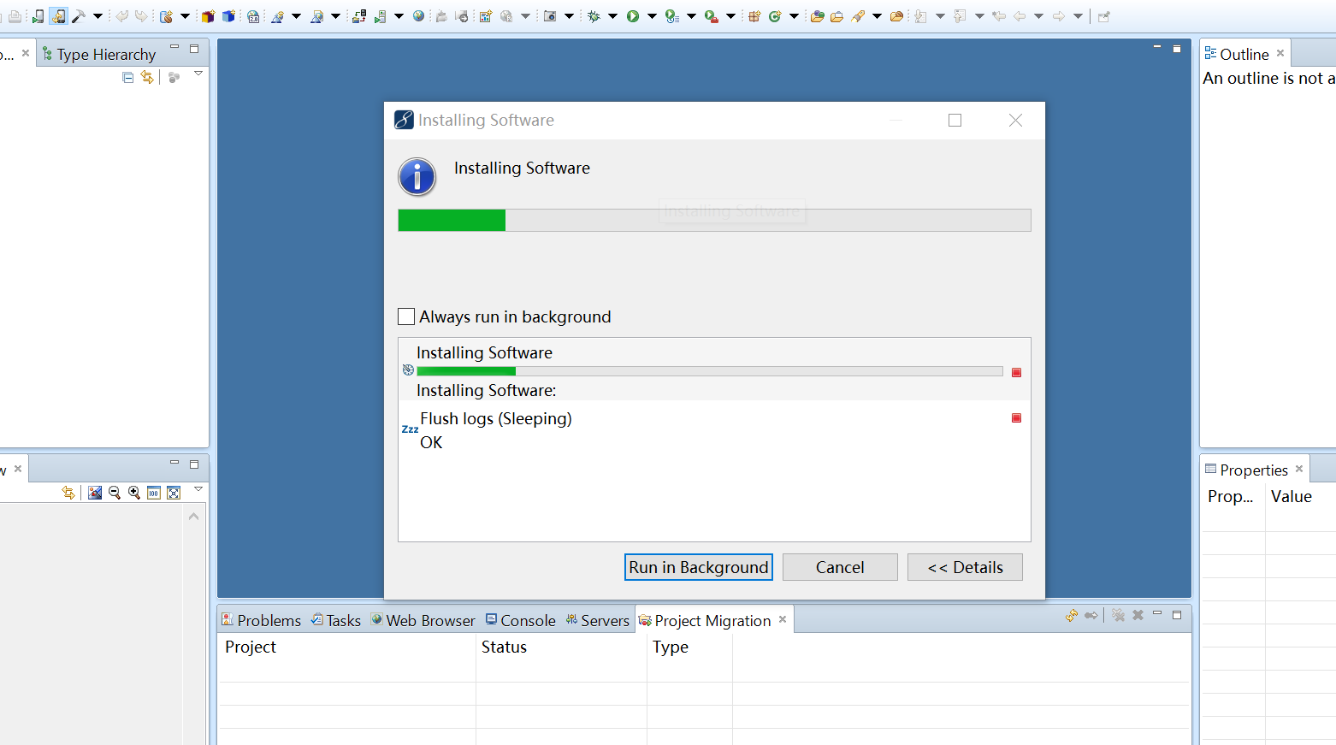Zoom out in the image preview panel
Viewport: 1336px width, 745px height.
(115, 493)
